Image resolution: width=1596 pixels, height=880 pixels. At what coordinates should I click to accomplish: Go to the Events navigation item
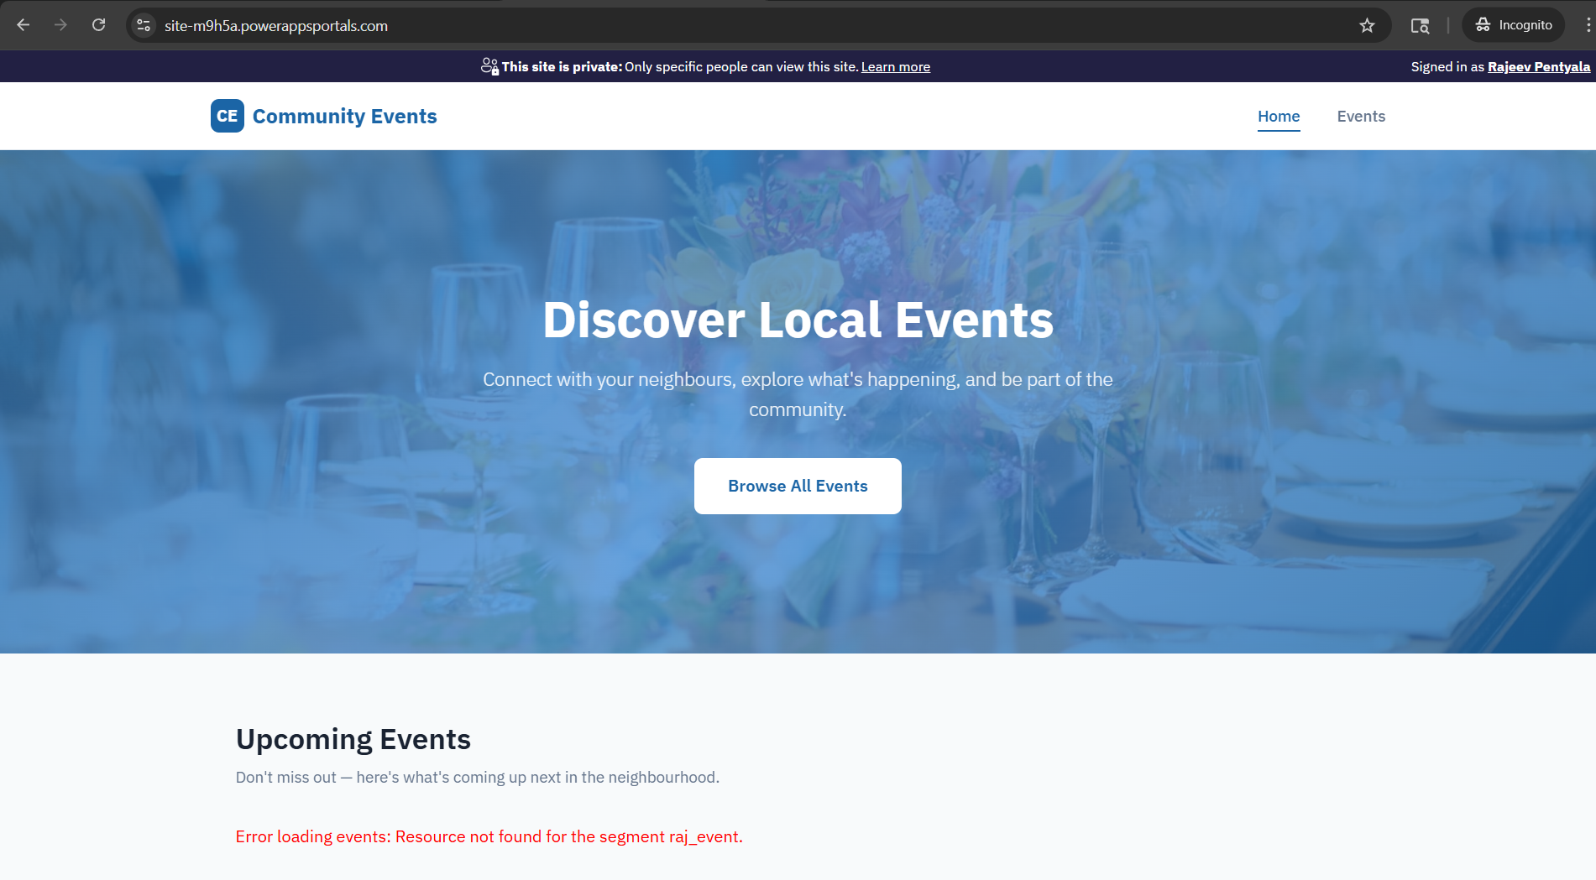tap(1360, 117)
